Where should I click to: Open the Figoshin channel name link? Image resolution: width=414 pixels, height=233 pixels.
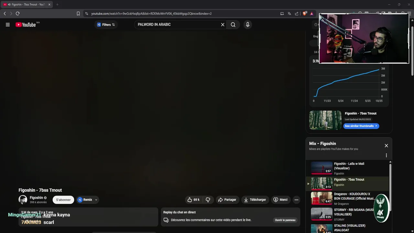[x=36, y=198]
